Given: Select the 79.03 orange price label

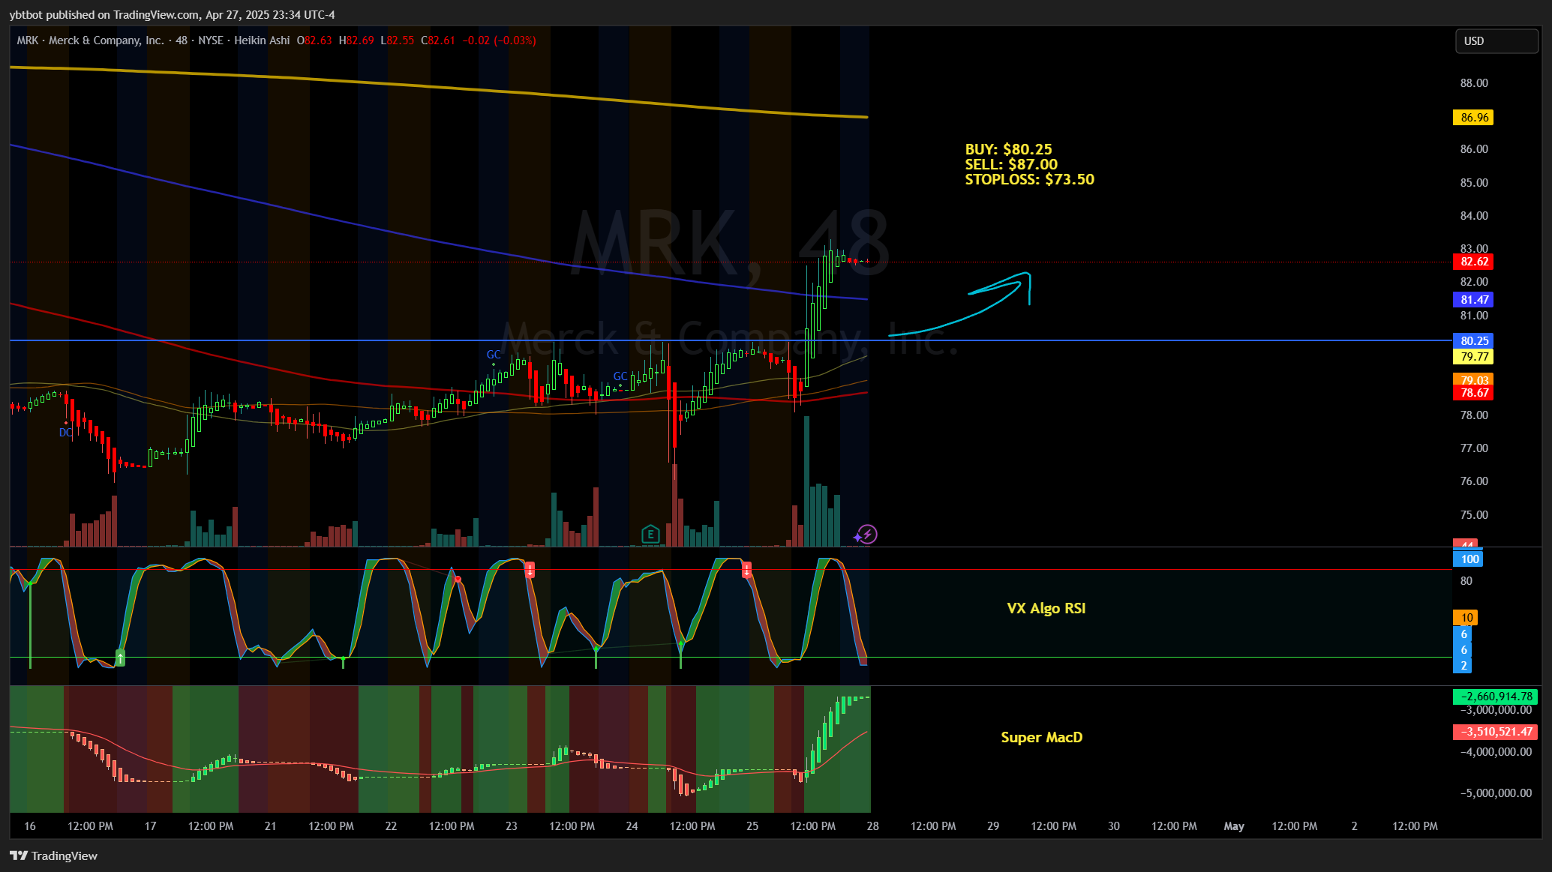Looking at the screenshot, I should click(x=1473, y=379).
